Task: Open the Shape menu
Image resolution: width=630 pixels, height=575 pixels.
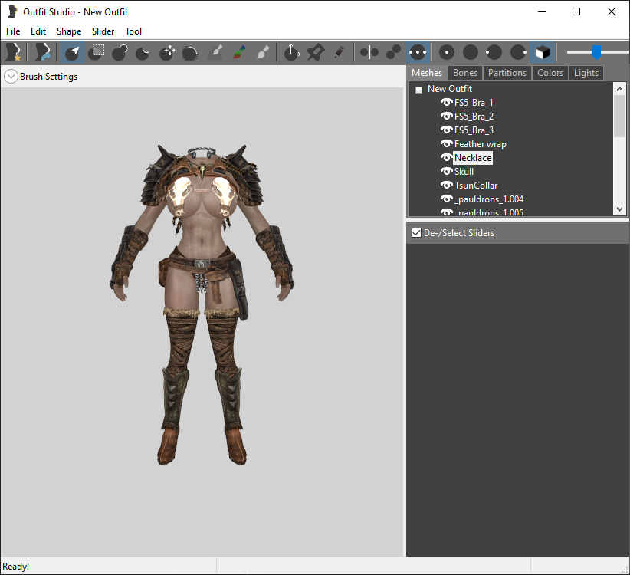Action: tap(69, 31)
